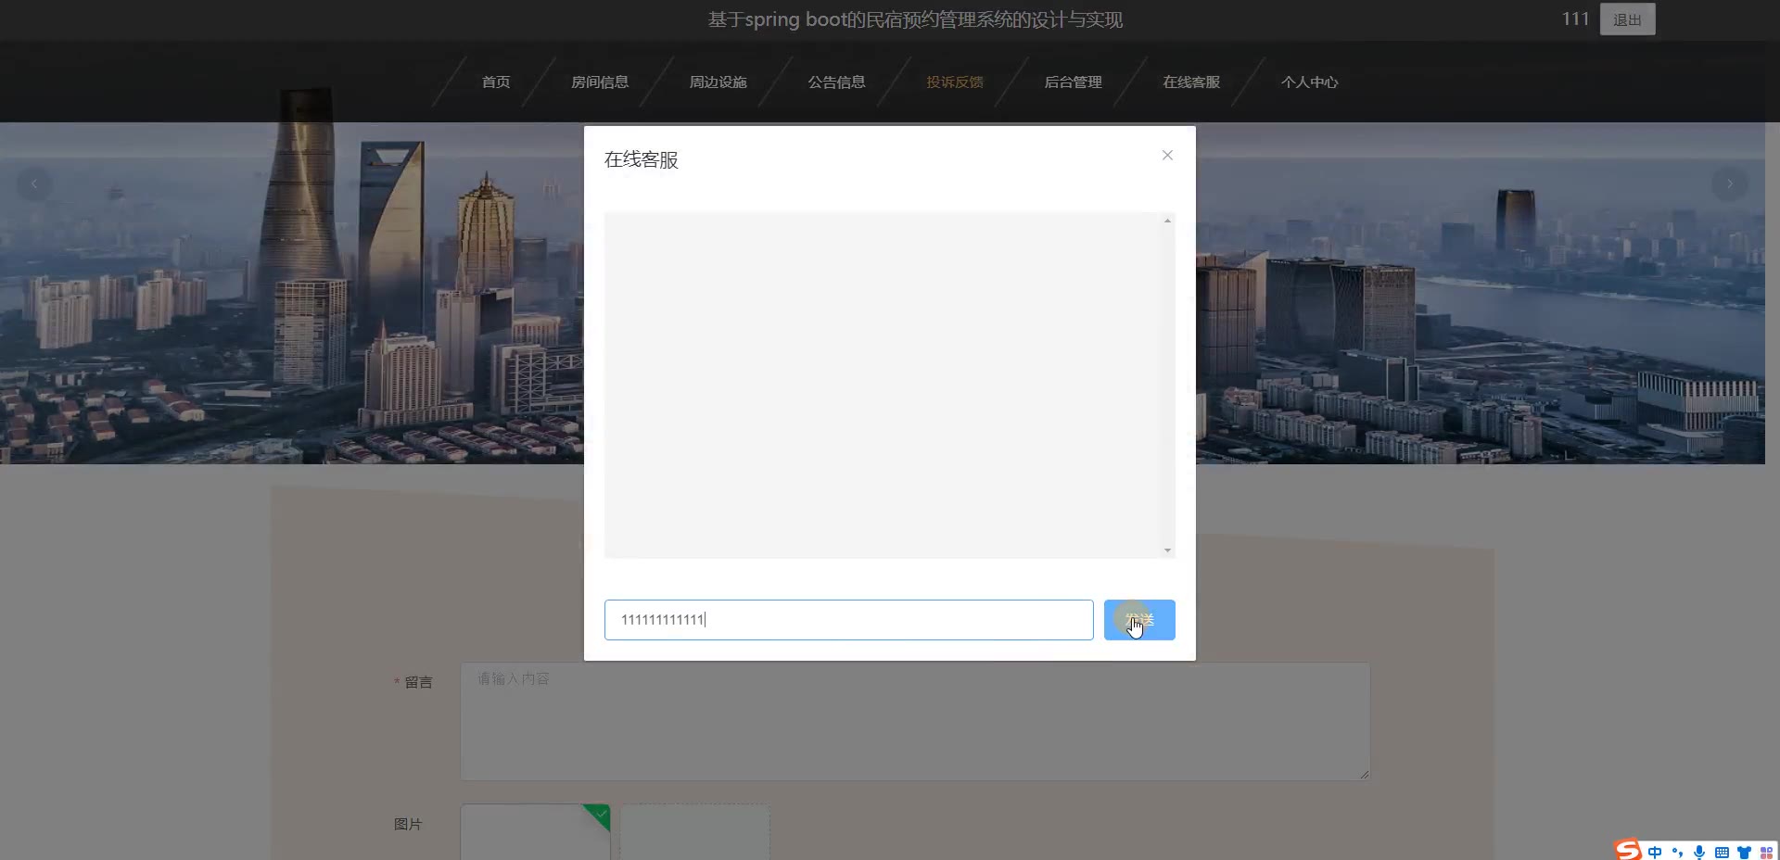Open IME soft keyboard icon
This screenshot has height=860, width=1780.
point(1722,852)
